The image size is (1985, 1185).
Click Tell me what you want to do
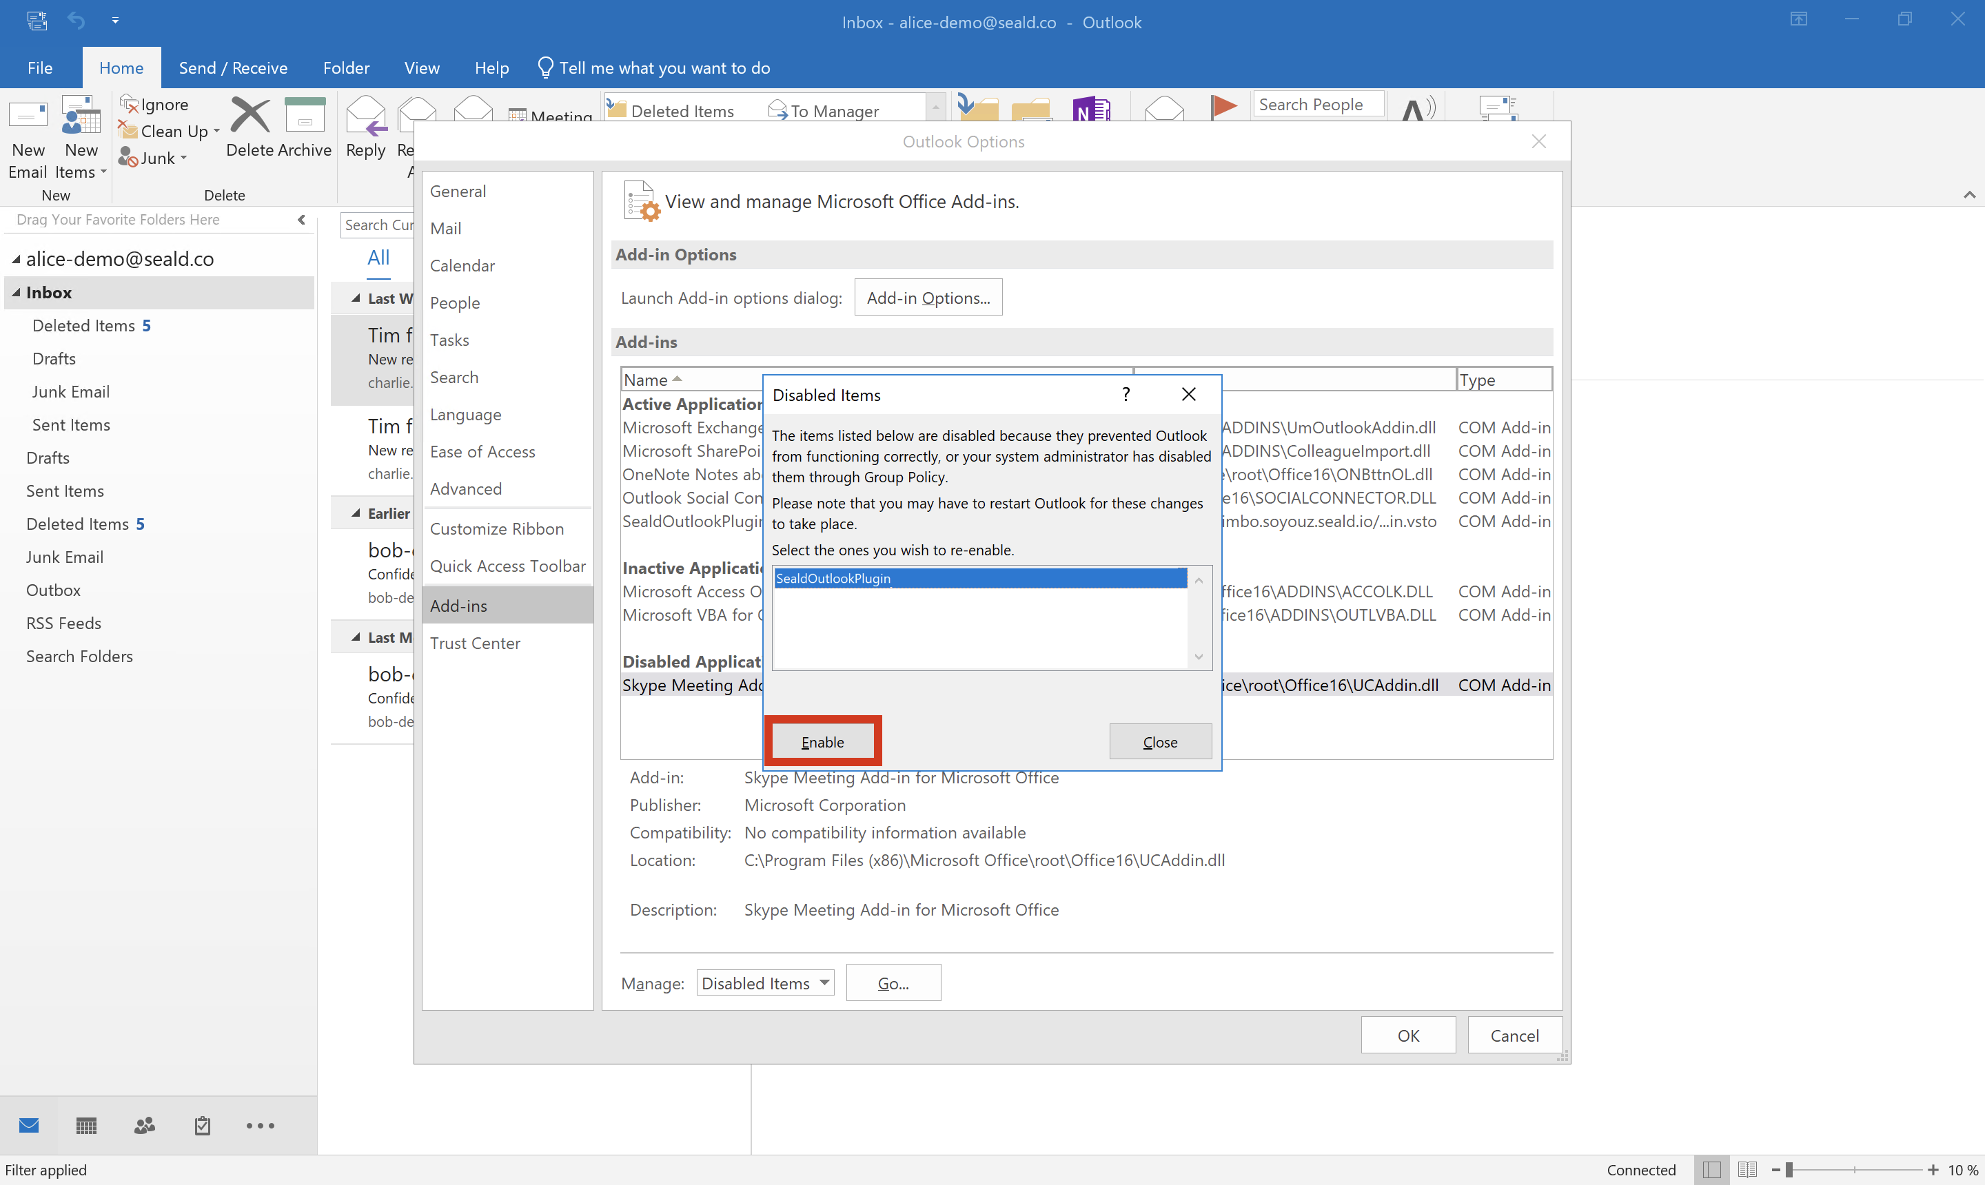(654, 68)
